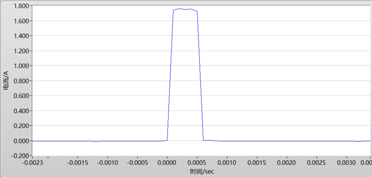Click the 0.0000 tick label on time axis
Viewport: 372px width, 177px height.
(x=167, y=163)
